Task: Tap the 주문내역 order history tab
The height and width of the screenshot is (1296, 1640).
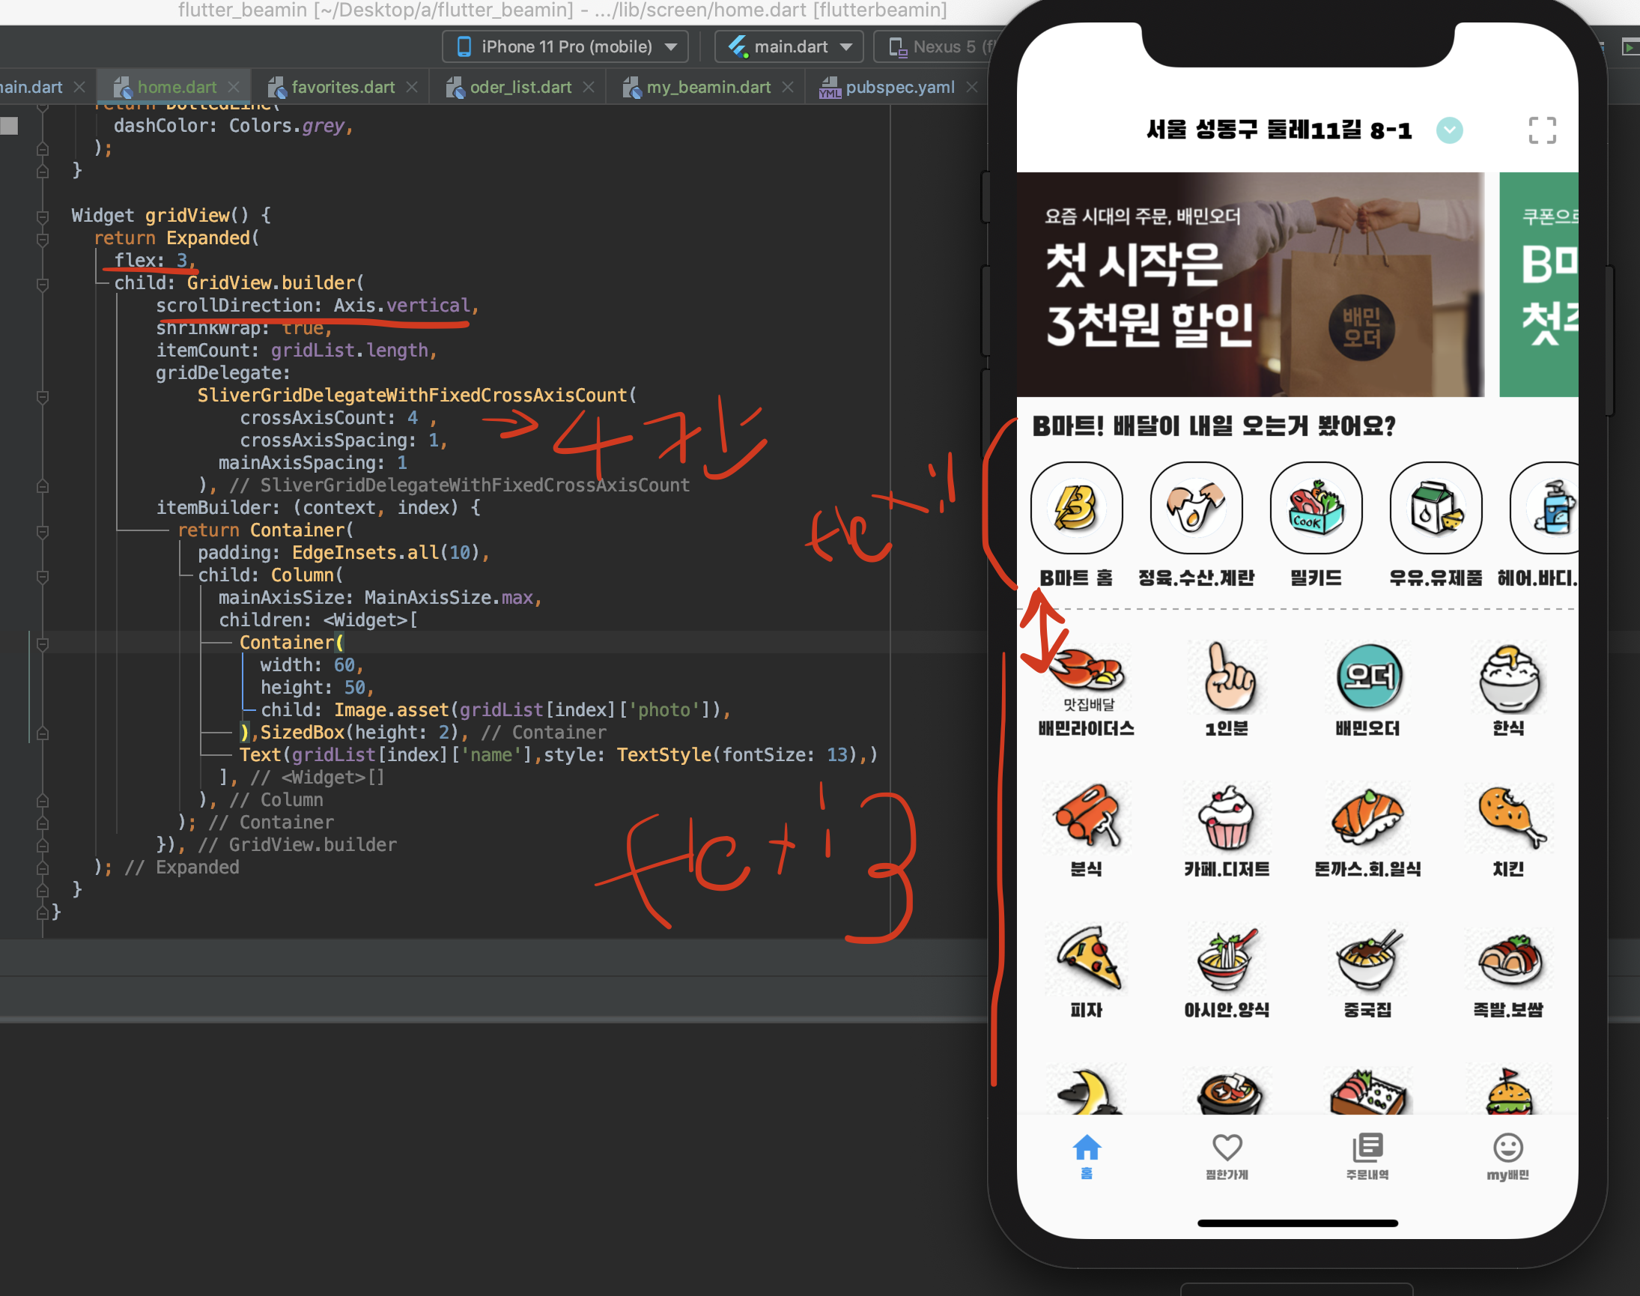Action: point(1367,1147)
